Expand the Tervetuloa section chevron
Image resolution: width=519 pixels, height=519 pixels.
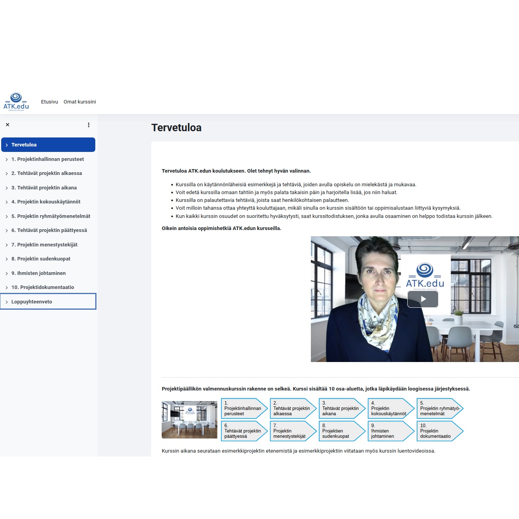tap(7, 145)
